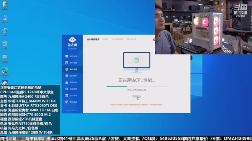Viewport: 252px width, 141px height.
Task: Click the '机箱 先马光之神 /白色版' overlay line
Action: [x=19, y=128]
